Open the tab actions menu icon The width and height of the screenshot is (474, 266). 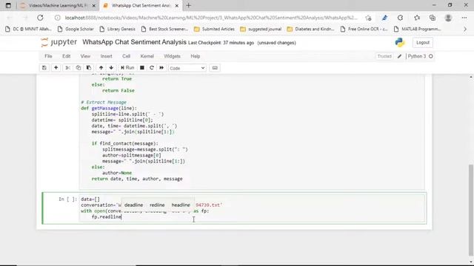8,5
